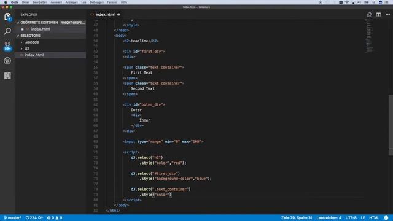Viewport: 393px width, 221px height.
Task: Open the Search view in the activity bar
Action: [7, 31]
